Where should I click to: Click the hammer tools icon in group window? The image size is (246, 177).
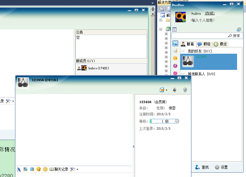click(8, 101)
